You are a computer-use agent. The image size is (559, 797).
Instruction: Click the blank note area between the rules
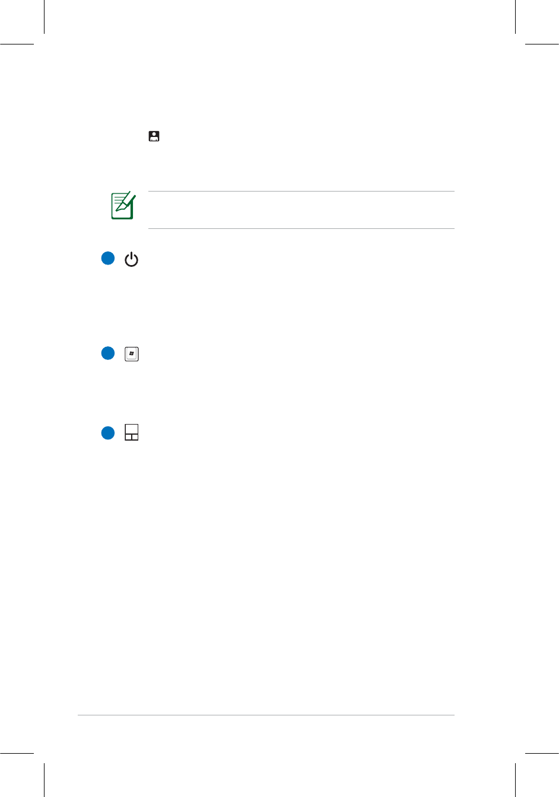[301, 210]
